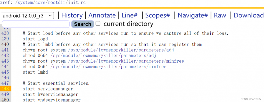Jump to line number 448
The height and width of the screenshot is (102, 264).
click(x=5, y=89)
